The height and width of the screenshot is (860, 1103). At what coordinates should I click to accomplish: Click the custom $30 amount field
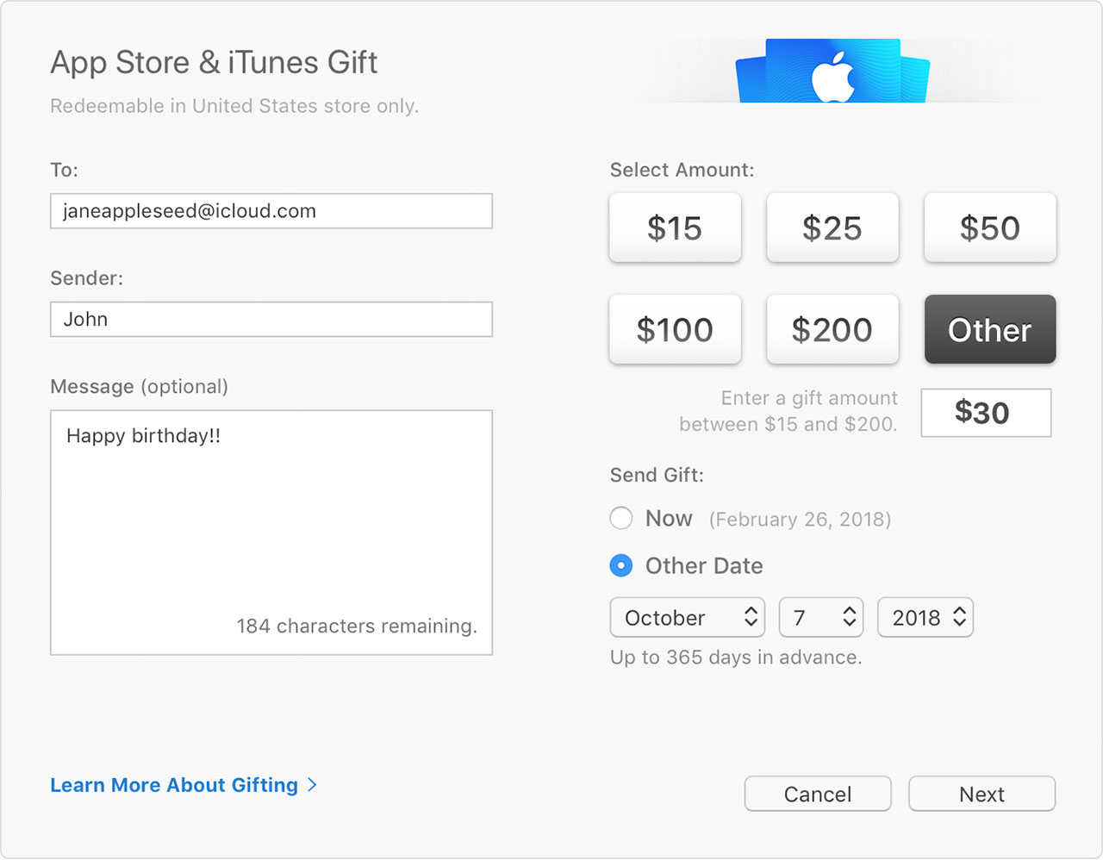987,413
